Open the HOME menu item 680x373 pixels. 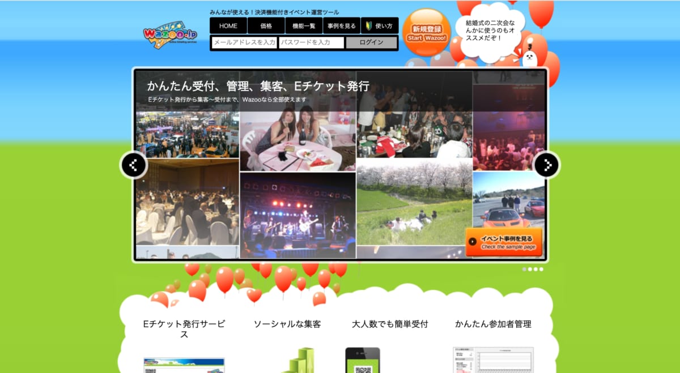tap(228, 26)
